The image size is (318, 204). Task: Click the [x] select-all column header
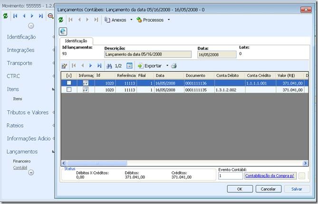point(69,76)
